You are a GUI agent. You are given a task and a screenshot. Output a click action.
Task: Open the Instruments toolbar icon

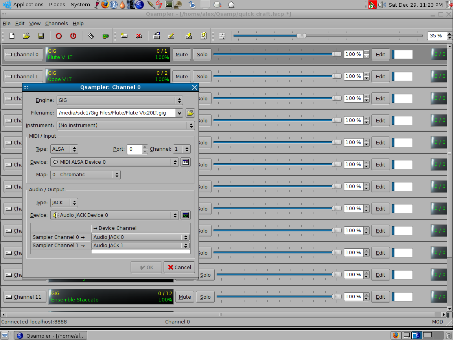pos(91,36)
